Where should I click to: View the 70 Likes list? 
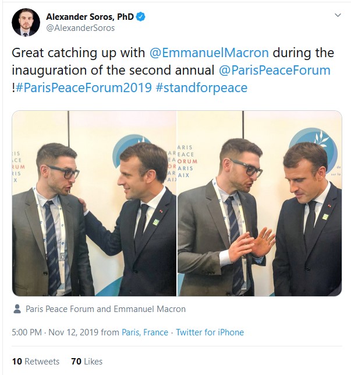point(87,361)
